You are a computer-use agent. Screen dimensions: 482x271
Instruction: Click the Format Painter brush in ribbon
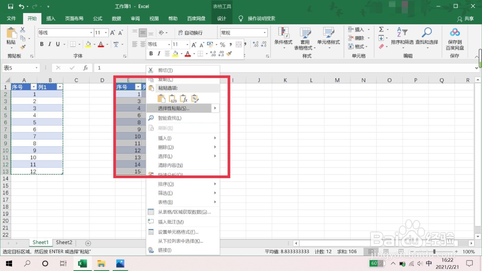[23, 47]
